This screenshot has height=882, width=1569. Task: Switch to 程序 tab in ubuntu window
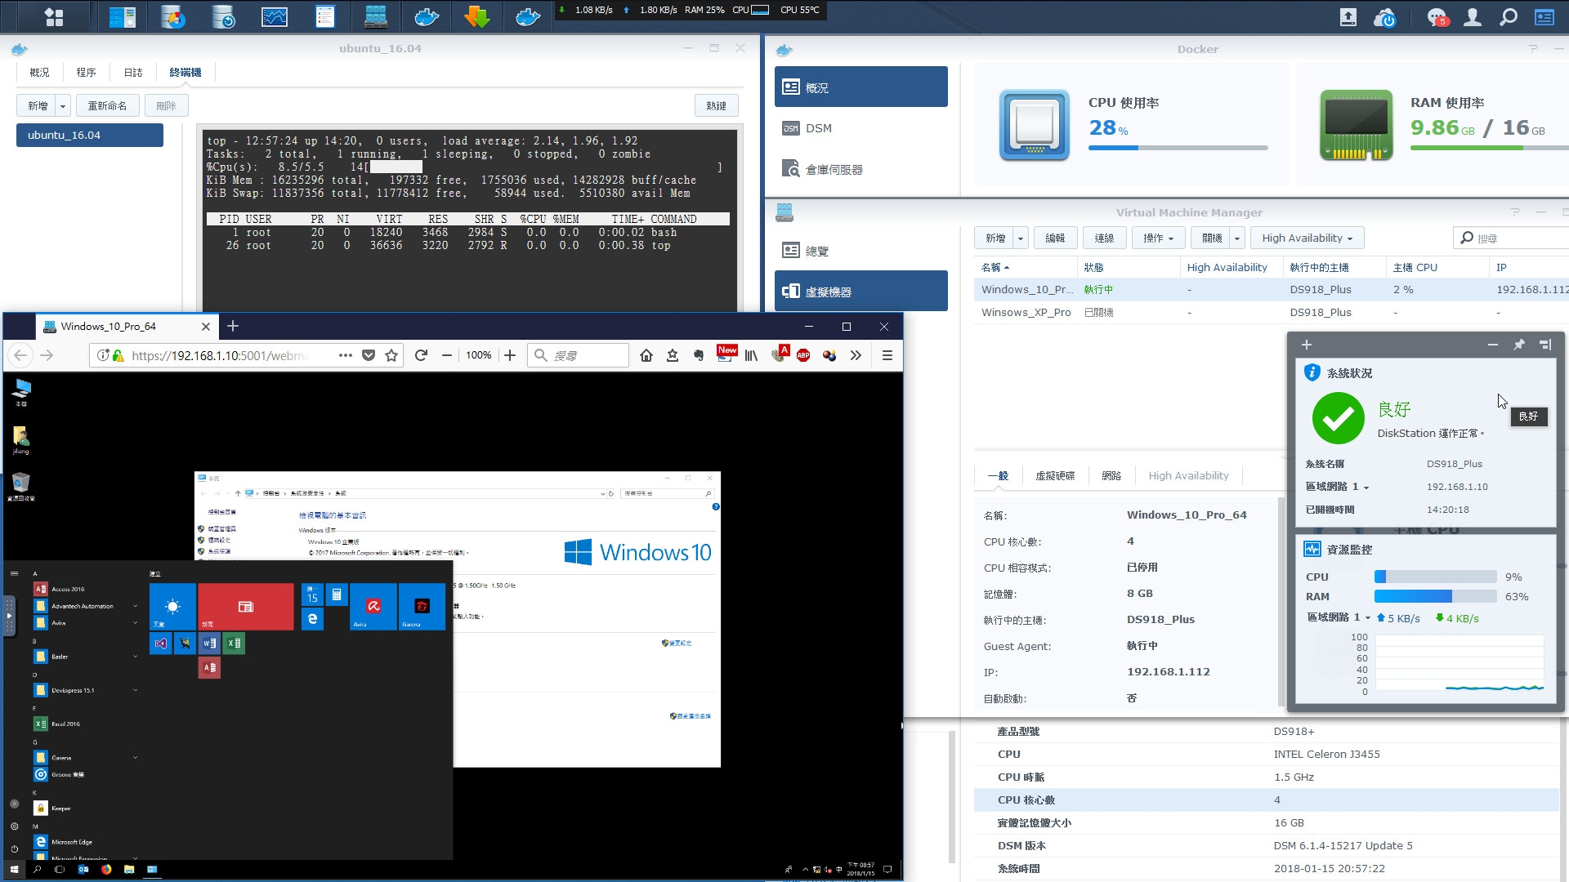(86, 73)
